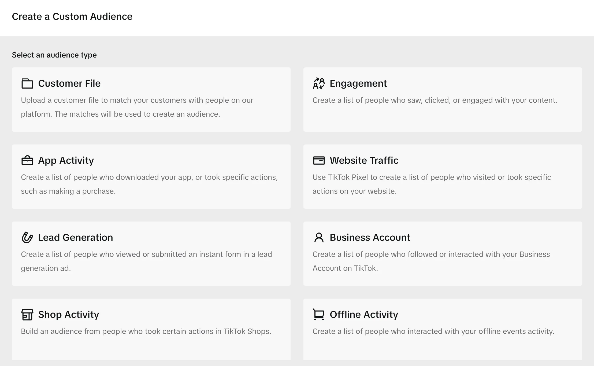Click the Shop Activity storefront icon

(x=27, y=314)
